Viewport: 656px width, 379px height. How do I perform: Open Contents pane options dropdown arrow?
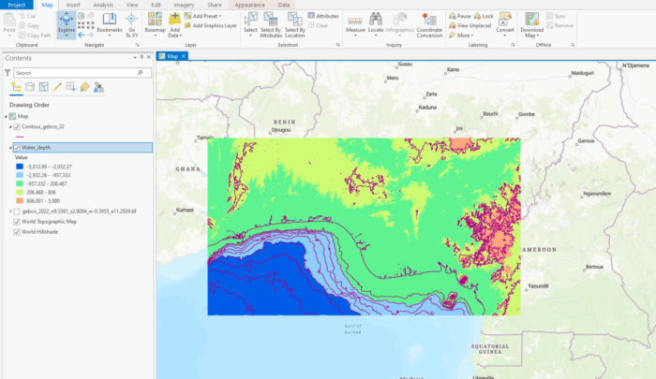(135, 58)
